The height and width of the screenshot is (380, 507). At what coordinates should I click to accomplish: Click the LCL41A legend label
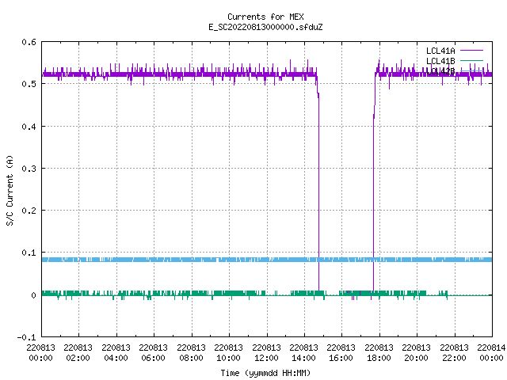pos(440,51)
